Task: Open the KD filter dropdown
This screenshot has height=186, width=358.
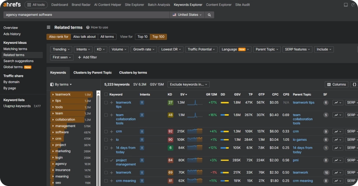Action: (100, 49)
